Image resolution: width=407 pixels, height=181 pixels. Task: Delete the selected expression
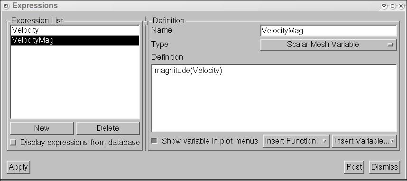(108, 128)
